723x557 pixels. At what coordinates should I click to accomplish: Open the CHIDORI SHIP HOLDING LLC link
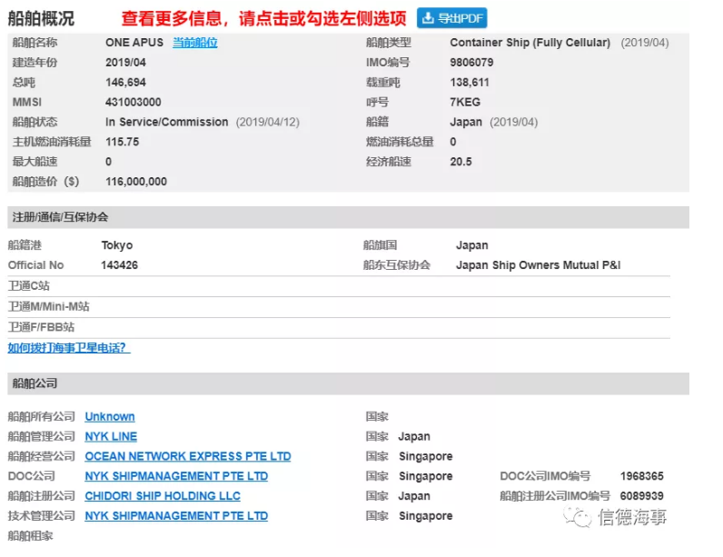pyautogui.click(x=163, y=496)
